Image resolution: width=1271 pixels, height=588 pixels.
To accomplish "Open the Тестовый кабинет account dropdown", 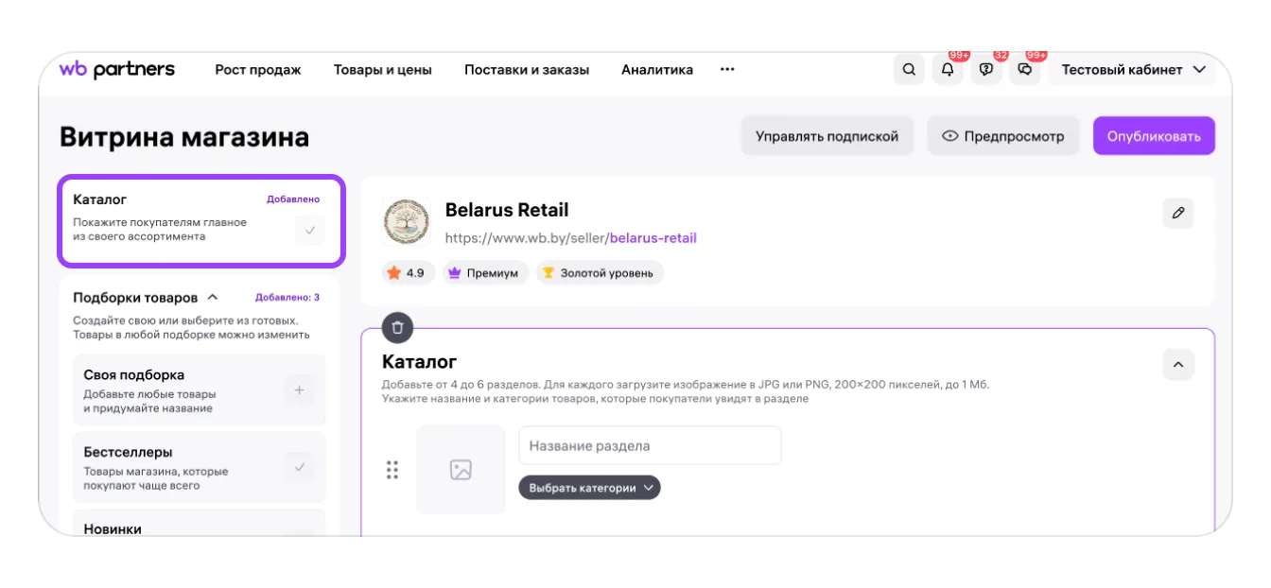I will [1133, 70].
